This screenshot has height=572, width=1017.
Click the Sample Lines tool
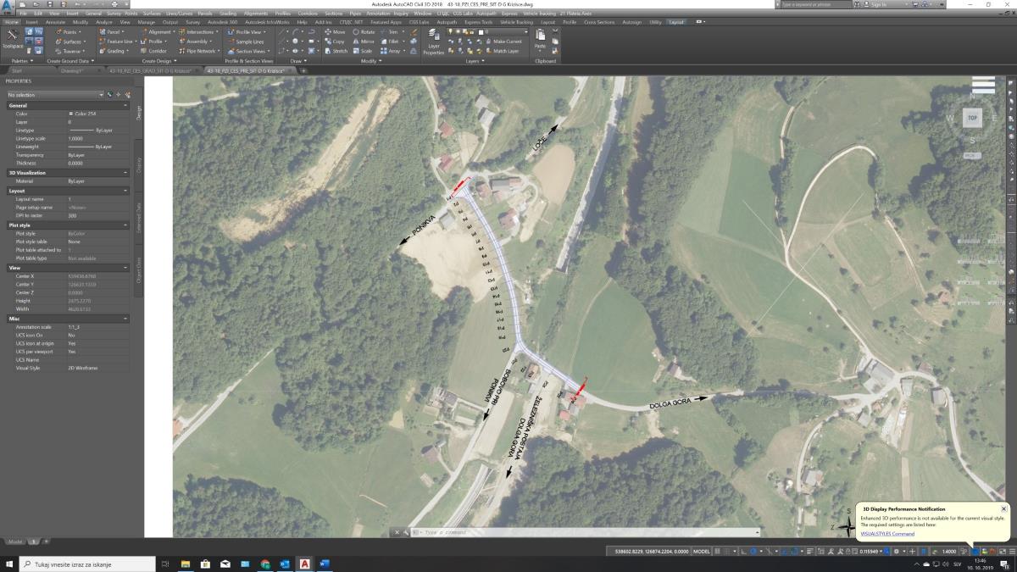tap(245, 42)
